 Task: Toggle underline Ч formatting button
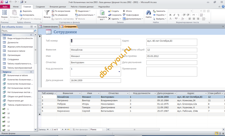click(178, 15)
